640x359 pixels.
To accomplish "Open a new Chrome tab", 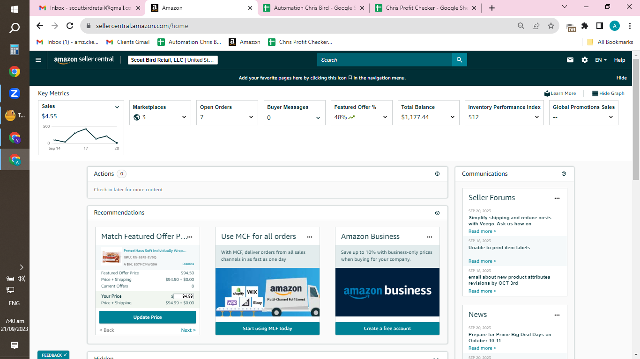I will [491, 8].
